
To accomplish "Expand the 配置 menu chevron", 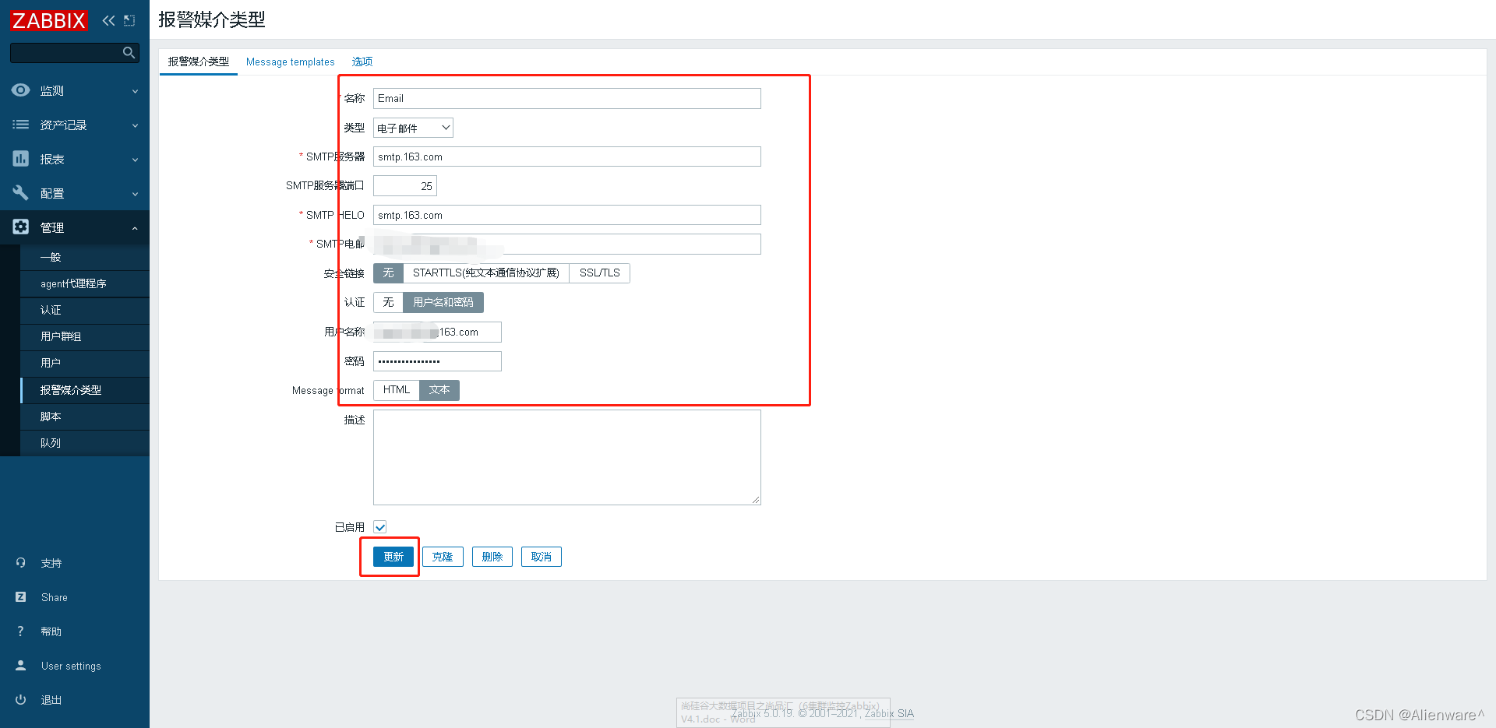I will (135, 194).
